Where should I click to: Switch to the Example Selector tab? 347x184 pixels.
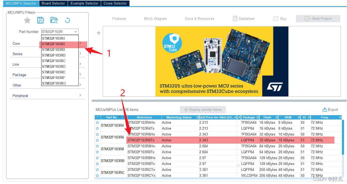click(x=84, y=3)
